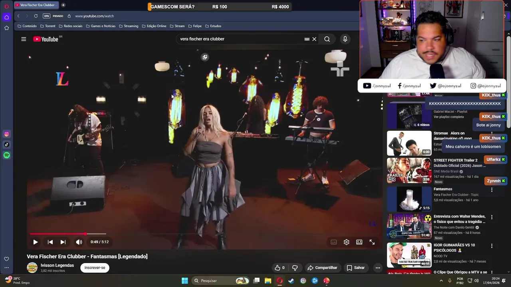Screen dimensions: 511x287
Task: Like the video with thumbs up
Action: click(279, 268)
